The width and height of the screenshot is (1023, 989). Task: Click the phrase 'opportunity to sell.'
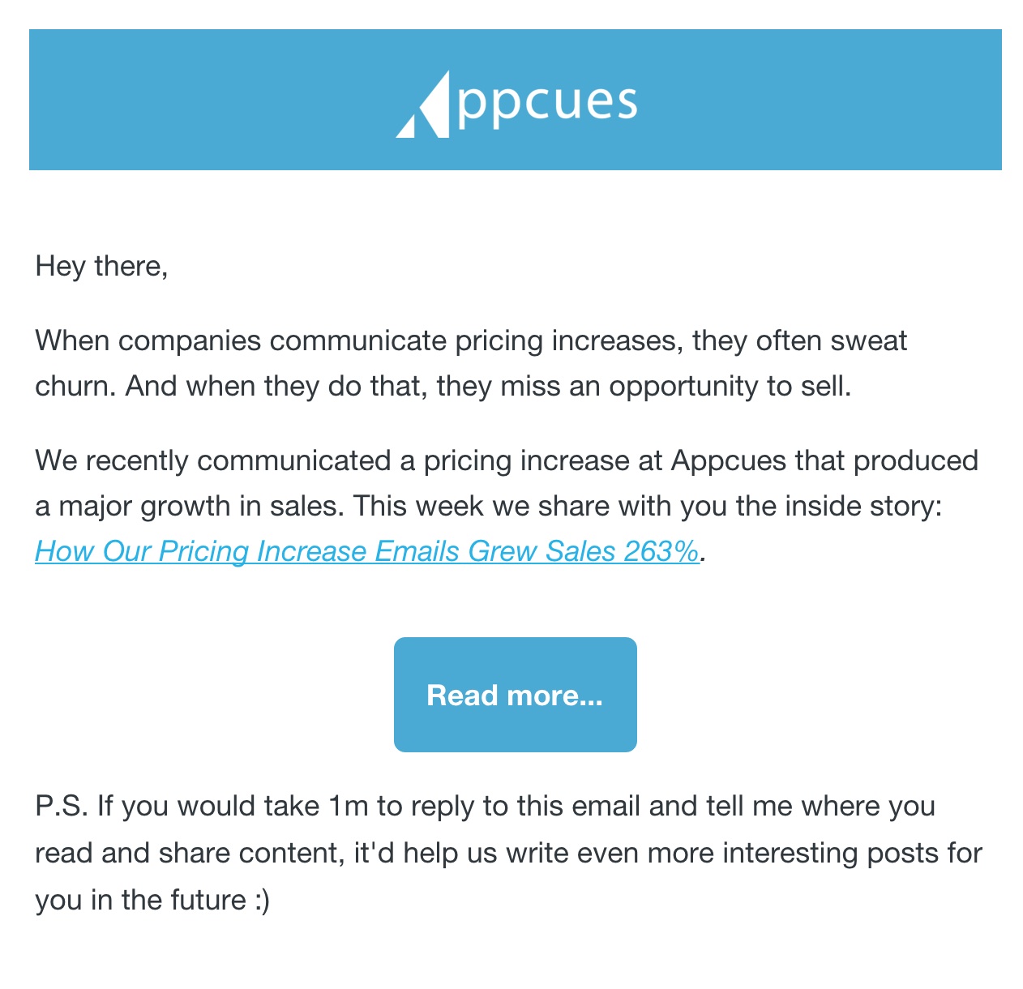tap(730, 386)
